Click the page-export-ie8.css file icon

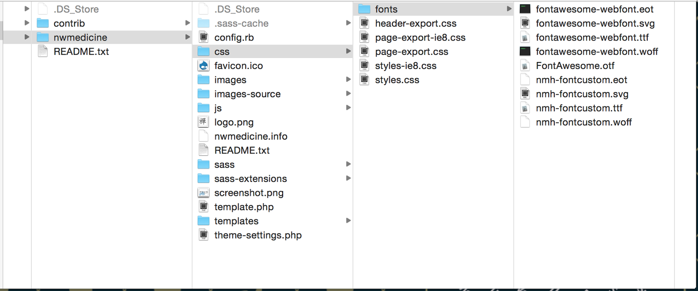364,38
